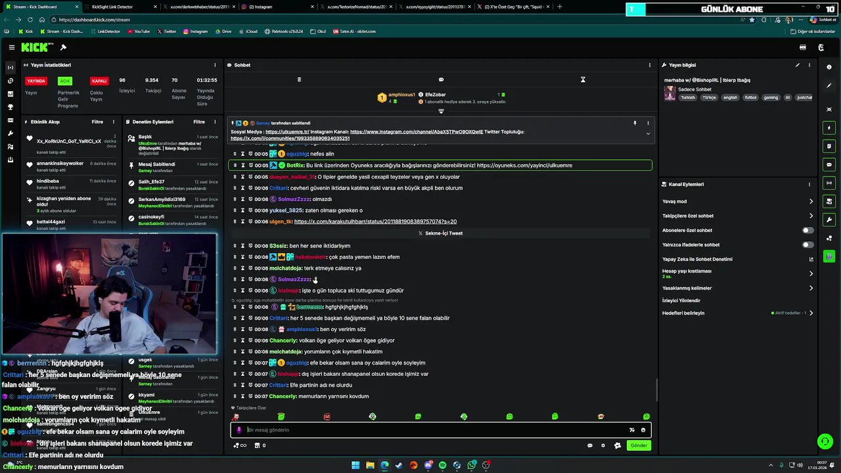This screenshot has height=473, width=841.
Task: Open Yayın İstatistikleri panel three-dot menu
Action: tap(215, 65)
